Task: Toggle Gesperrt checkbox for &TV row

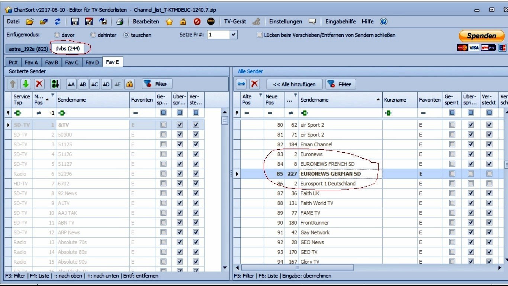Action: pyautogui.click(x=164, y=125)
